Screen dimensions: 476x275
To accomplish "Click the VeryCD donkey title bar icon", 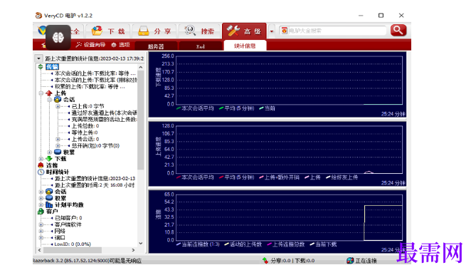I will [38, 15].
